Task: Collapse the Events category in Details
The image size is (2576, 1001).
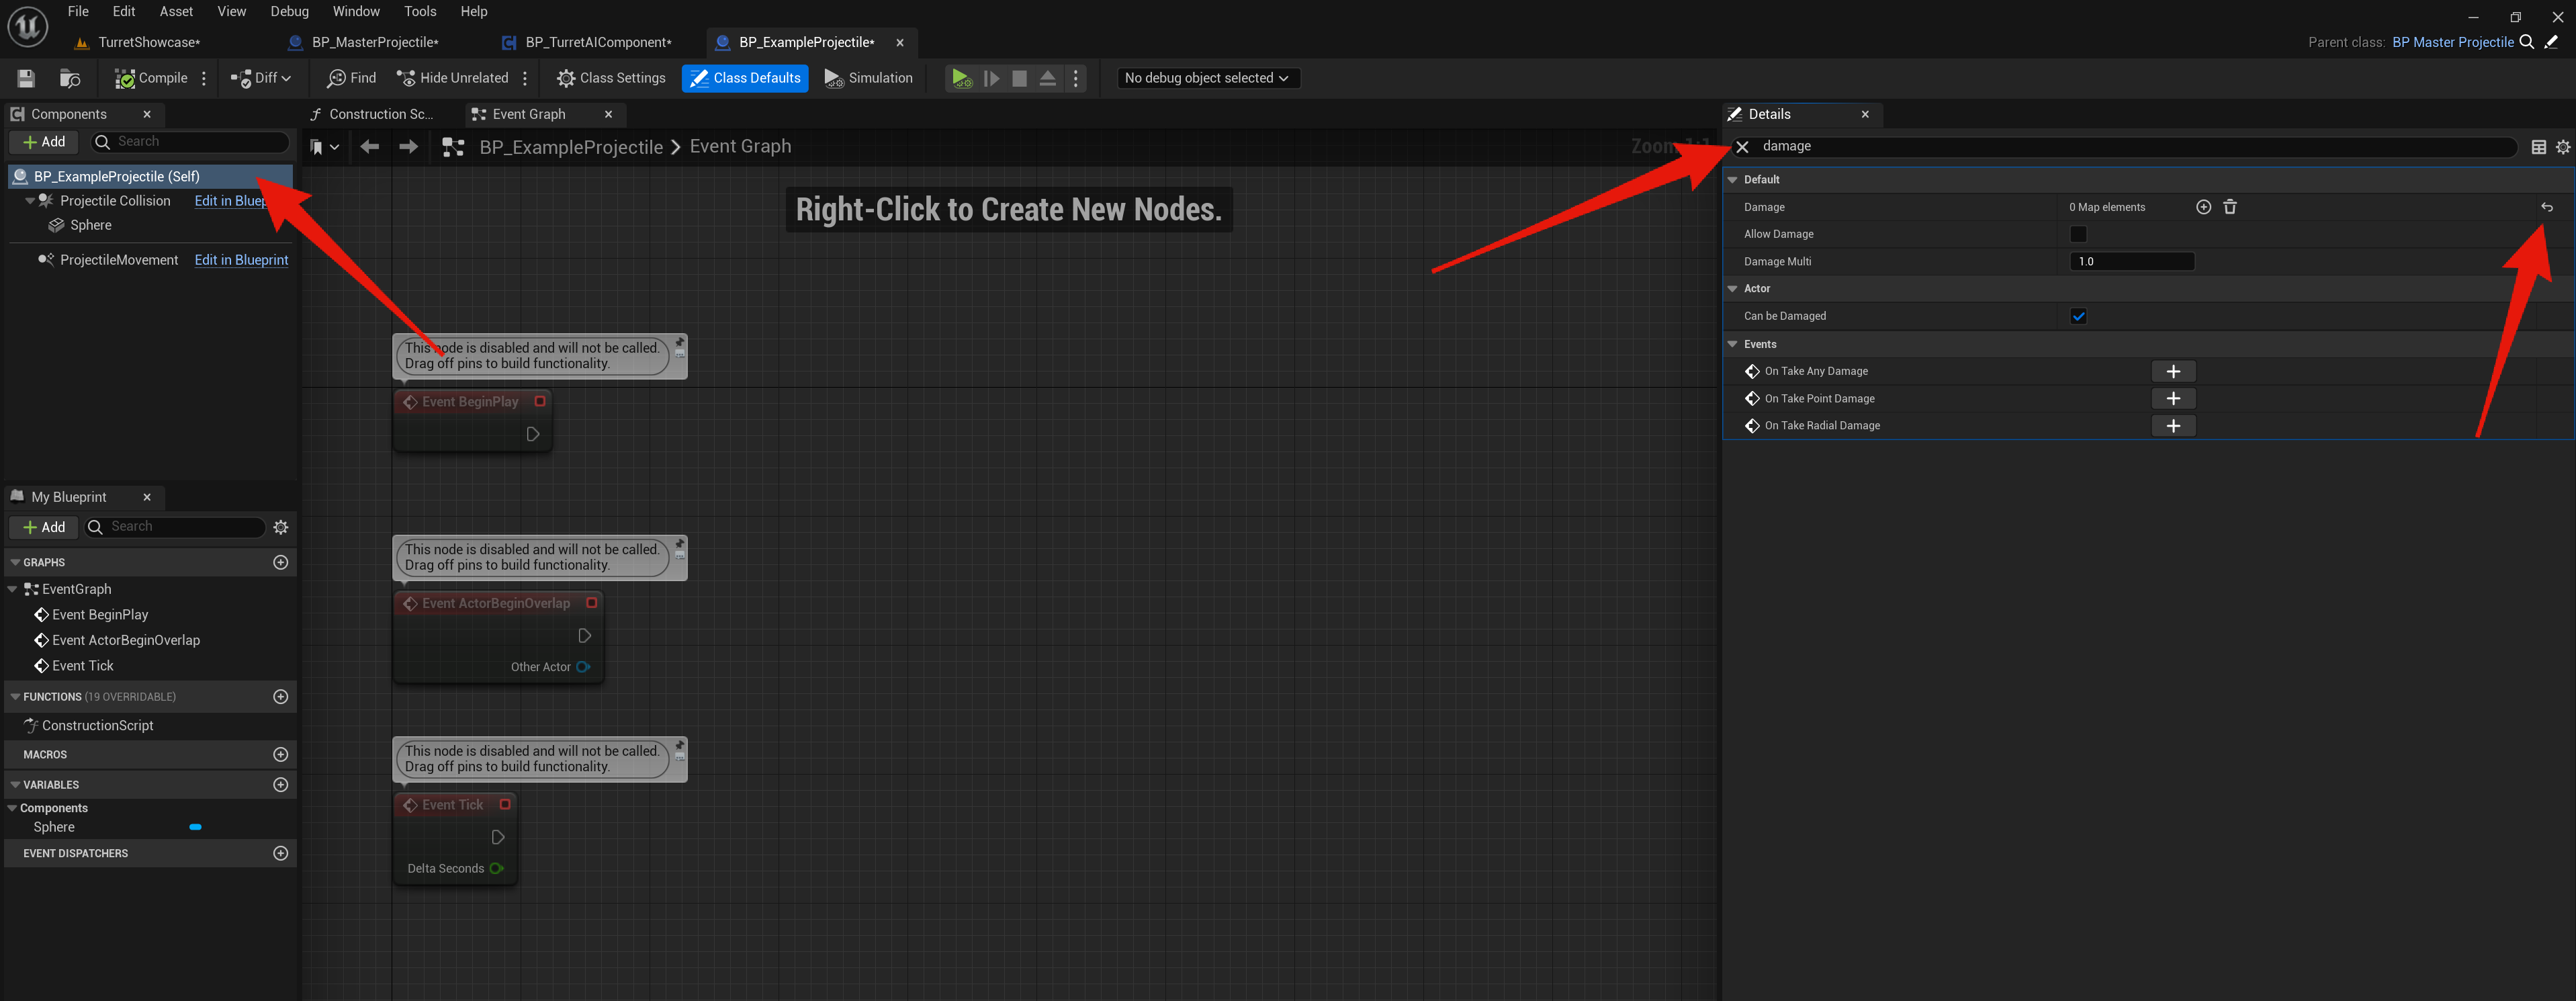Action: [1733, 344]
